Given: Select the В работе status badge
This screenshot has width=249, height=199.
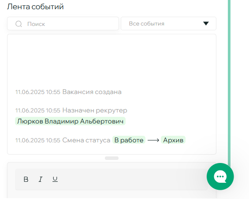Looking at the screenshot, I should (x=129, y=140).
